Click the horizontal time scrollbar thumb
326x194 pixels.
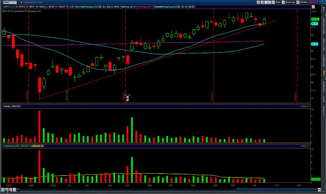click(x=275, y=189)
